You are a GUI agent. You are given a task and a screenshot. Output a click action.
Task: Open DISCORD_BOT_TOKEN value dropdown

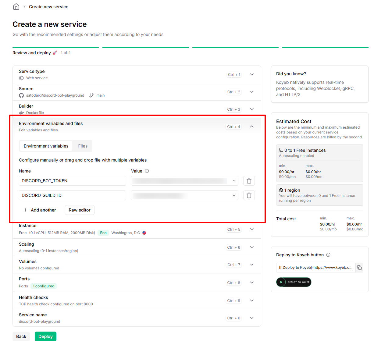234,181
